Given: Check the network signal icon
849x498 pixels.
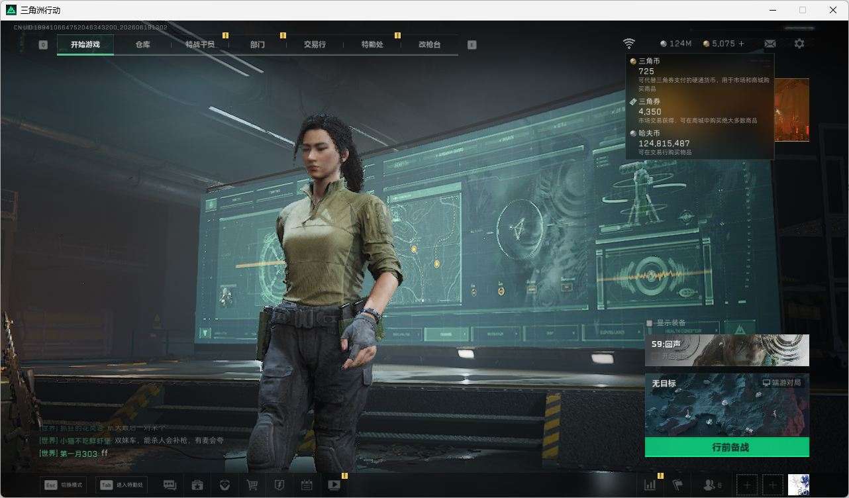Looking at the screenshot, I should click(x=628, y=44).
